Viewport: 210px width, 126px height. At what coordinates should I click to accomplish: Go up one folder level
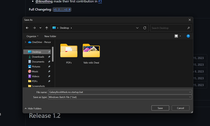47,28
